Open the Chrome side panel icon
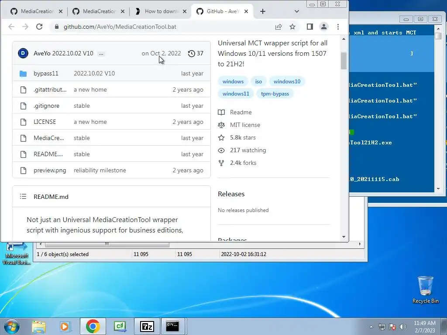447x335 pixels. click(x=310, y=27)
